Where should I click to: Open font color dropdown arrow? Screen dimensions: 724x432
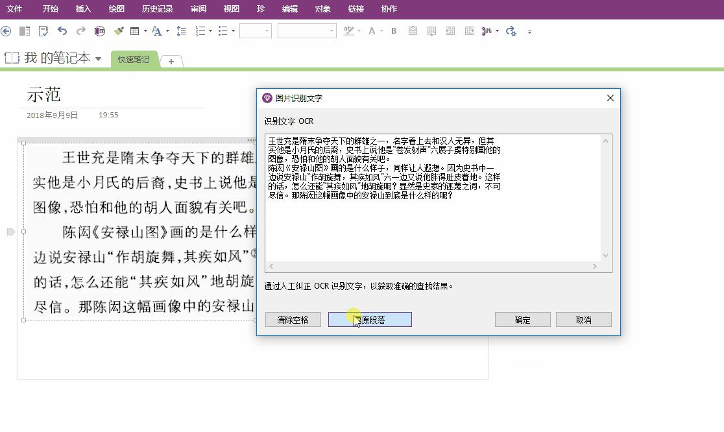[382, 31]
